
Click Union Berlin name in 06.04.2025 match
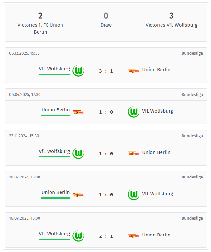click(56, 110)
